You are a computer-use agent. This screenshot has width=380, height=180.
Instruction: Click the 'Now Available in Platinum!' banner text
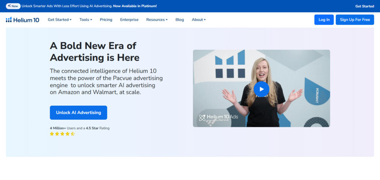pos(135,6)
